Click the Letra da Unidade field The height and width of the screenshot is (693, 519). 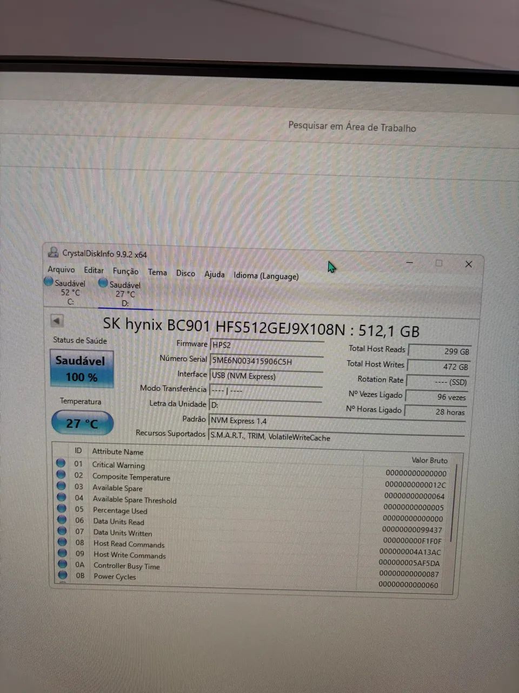point(265,405)
